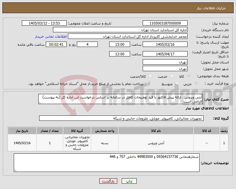
Task: Click the توضیحات خریدار text area
Action: 106,163
